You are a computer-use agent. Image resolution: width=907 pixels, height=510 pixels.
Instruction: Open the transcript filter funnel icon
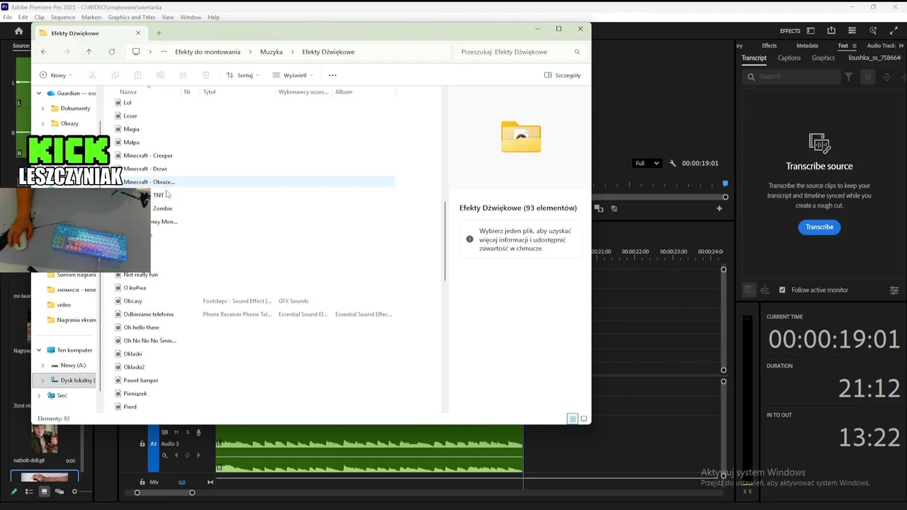point(848,76)
